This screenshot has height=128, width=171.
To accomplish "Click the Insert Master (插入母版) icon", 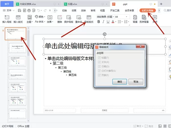I will point(7,17).
